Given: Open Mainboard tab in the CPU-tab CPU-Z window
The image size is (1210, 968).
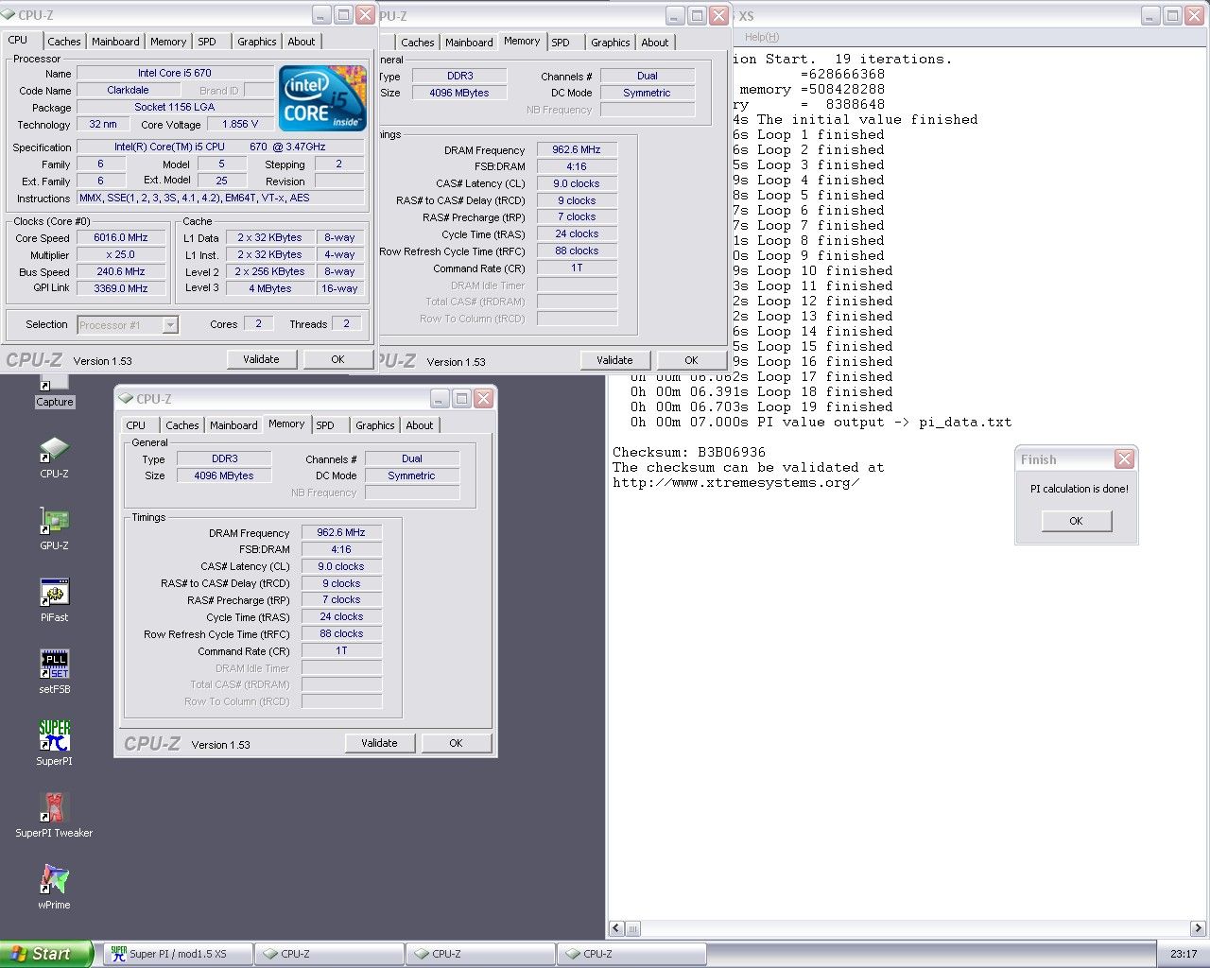Looking at the screenshot, I should [x=115, y=42].
